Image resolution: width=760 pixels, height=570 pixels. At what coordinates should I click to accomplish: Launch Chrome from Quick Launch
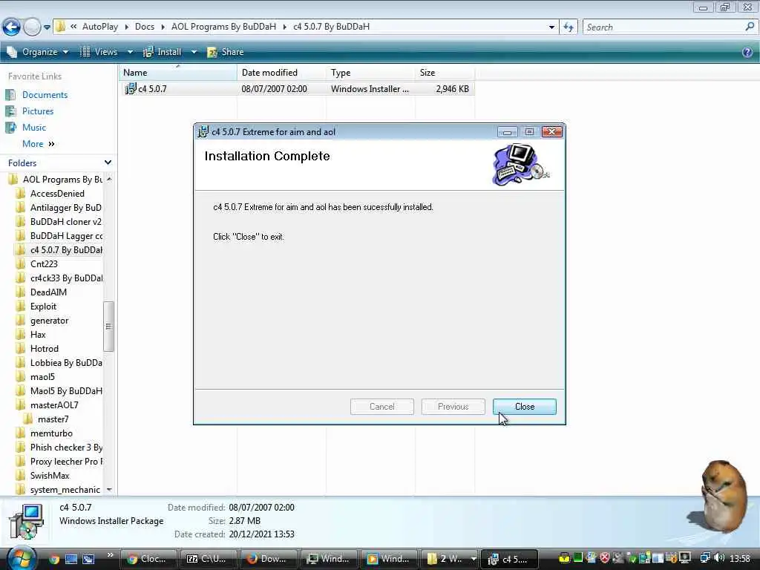53,559
